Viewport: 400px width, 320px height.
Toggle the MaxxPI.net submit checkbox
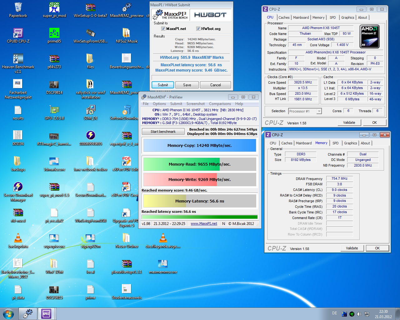click(x=163, y=29)
